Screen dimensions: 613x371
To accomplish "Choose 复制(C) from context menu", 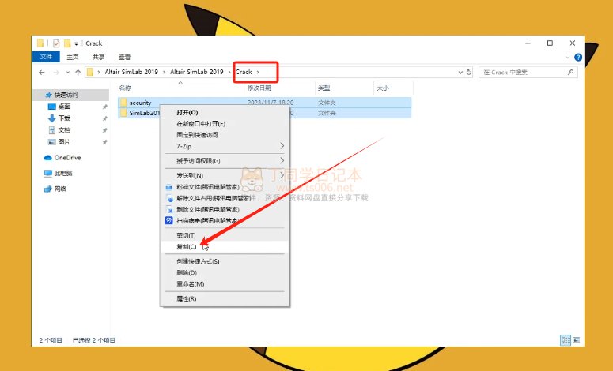I will [225, 247].
